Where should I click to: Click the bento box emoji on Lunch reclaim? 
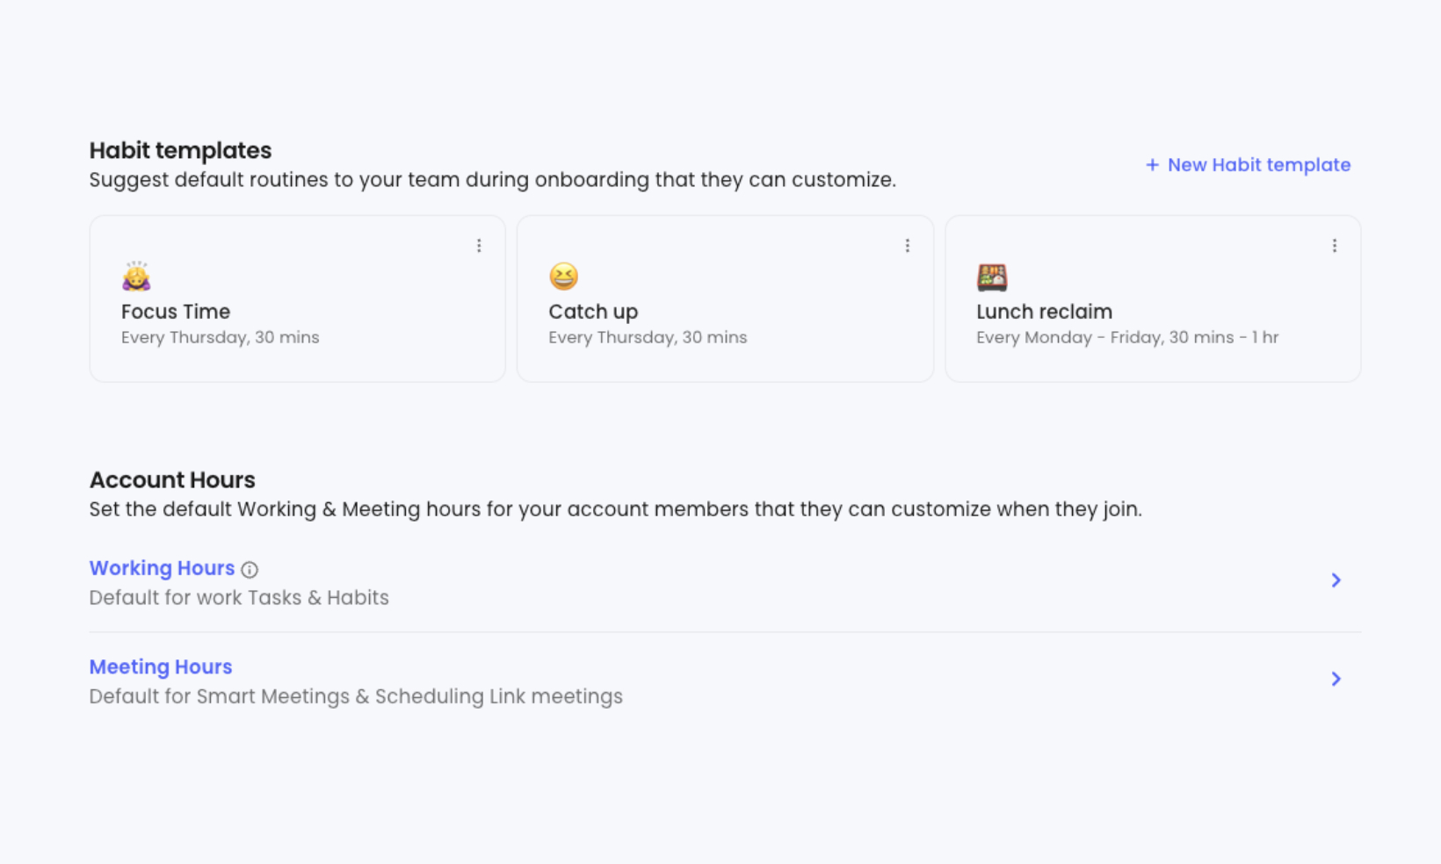(992, 277)
